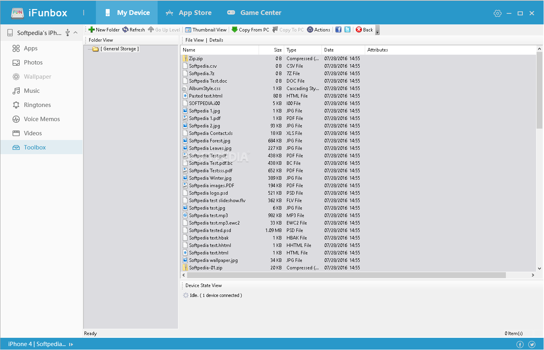Image resolution: width=544 pixels, height=350 pixels.
Task: Select the file Softpedia-01.zip
Action: (206, 268)
